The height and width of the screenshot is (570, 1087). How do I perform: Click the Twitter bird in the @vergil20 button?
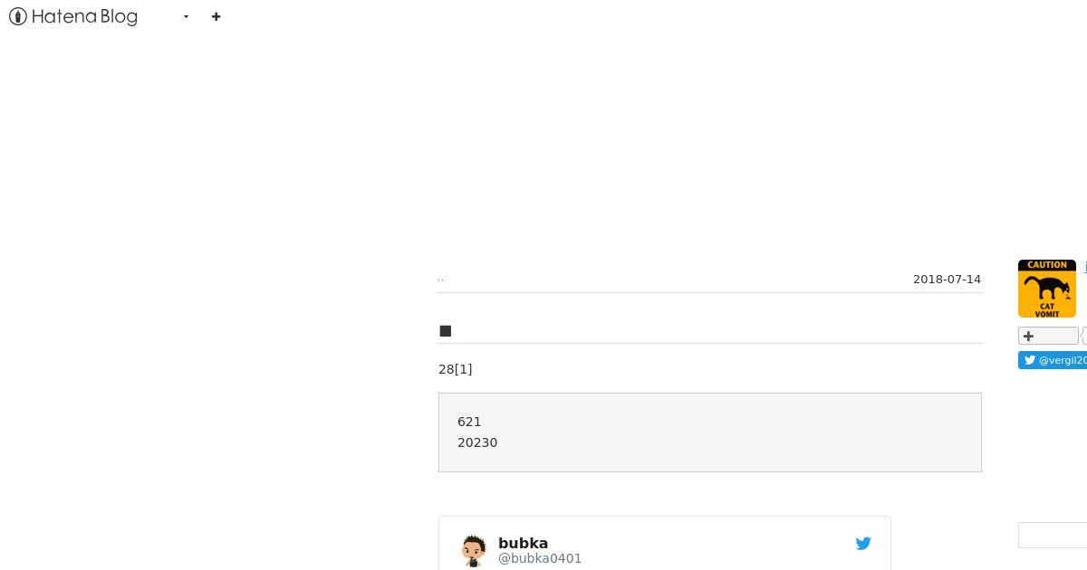(1030, 360)
